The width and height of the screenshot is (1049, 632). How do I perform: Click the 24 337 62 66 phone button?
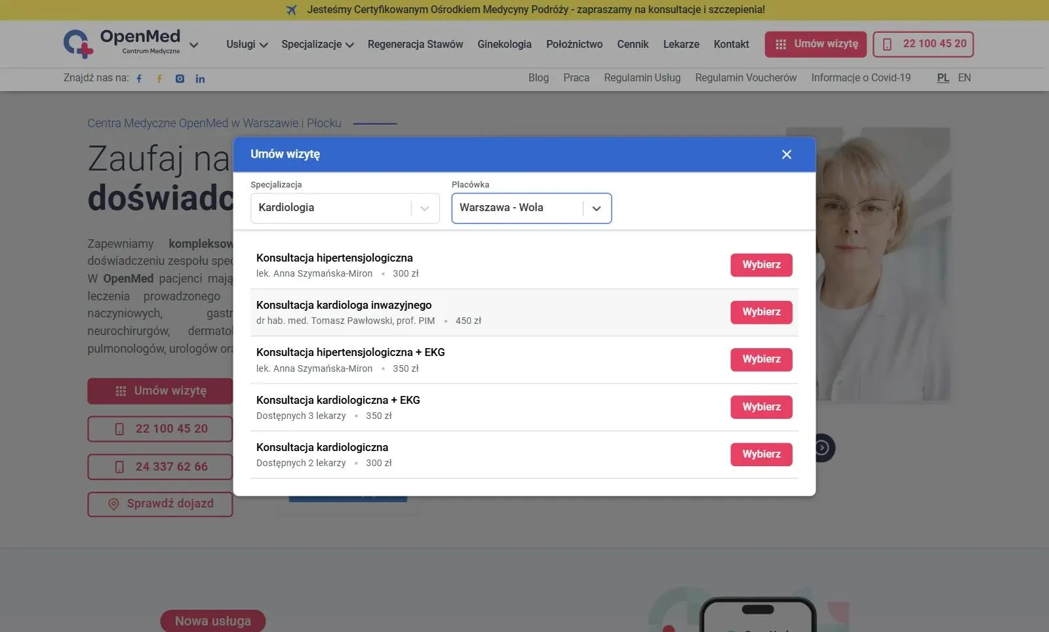pos(160,467)
